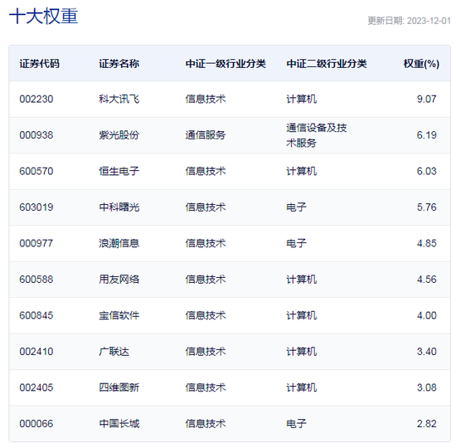Click stock name 中科曙光
The width and height of the screenshot is (456, 448).
[119, 207]
